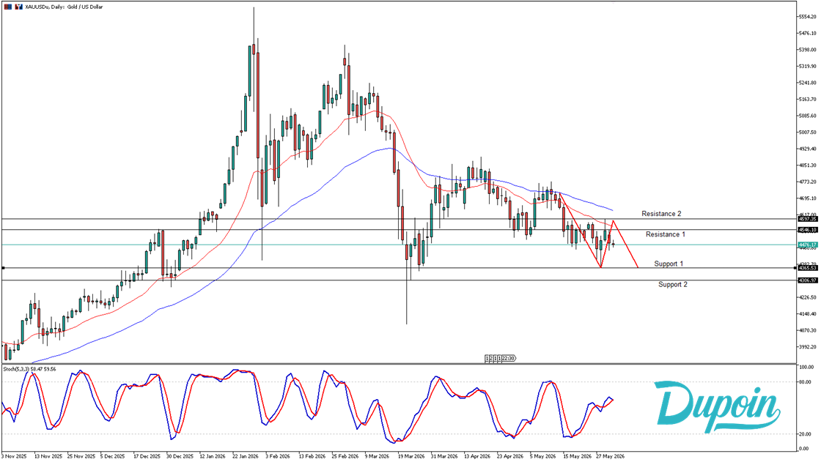Click the 80.00 stochastic scale level
Viewport: 821px width, 462px height.
coord(806,382)
